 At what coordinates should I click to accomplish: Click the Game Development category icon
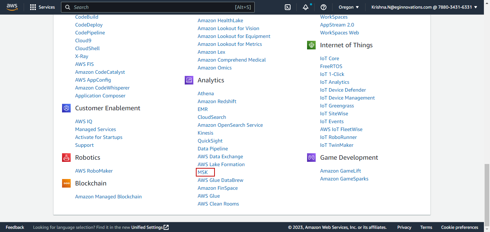311,158
